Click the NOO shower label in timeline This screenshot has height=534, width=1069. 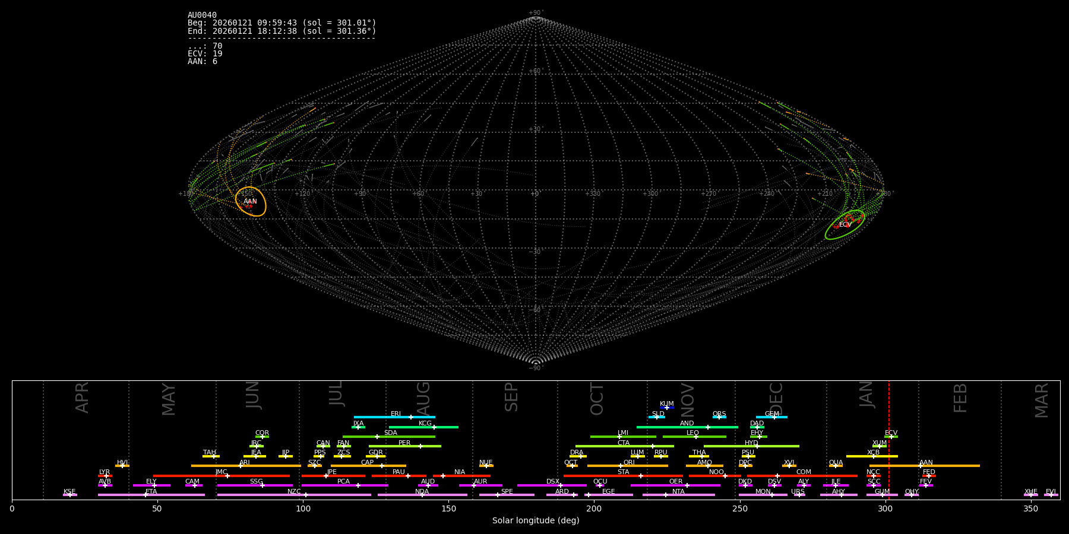(x=716, y=472)
